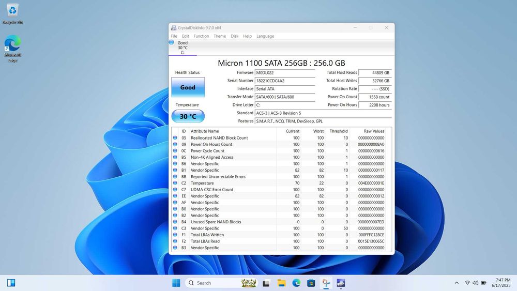Click the Good health status button
Image resolution: width=517 pixels, height=291 pixels.
[188, 87]
